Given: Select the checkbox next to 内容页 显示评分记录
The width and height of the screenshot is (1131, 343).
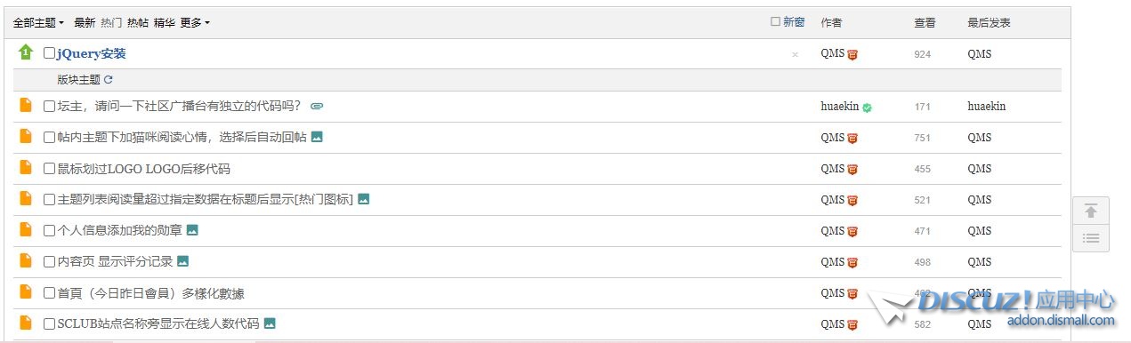Looking at the screenshot, I should (49, 262).
